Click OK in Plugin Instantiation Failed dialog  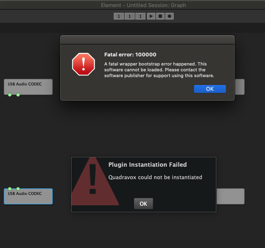tap(143, 204)
